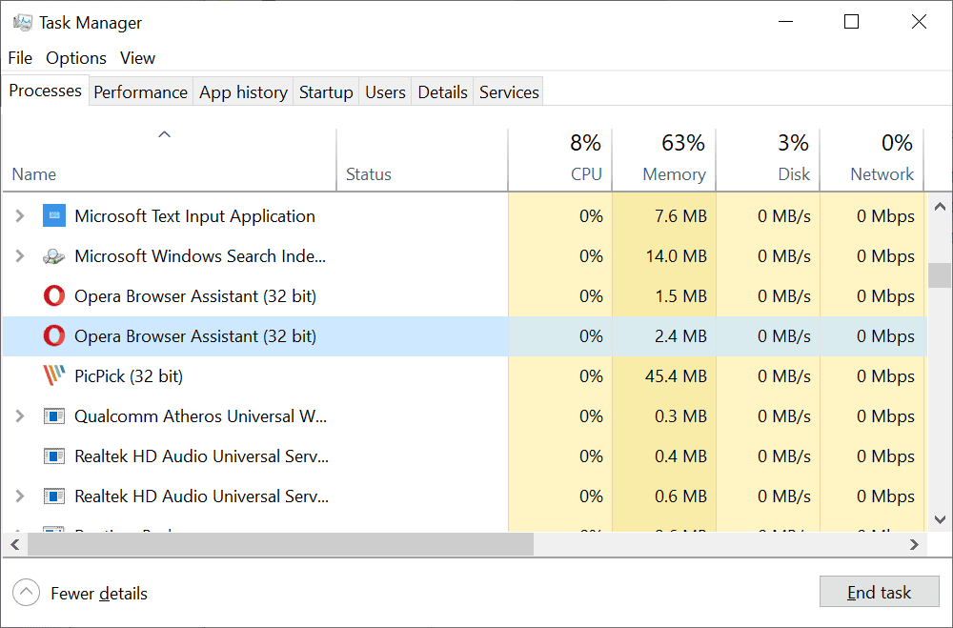
Task: Expand the Microsoft Text Input Application process
Action: [x=20, y=216]
